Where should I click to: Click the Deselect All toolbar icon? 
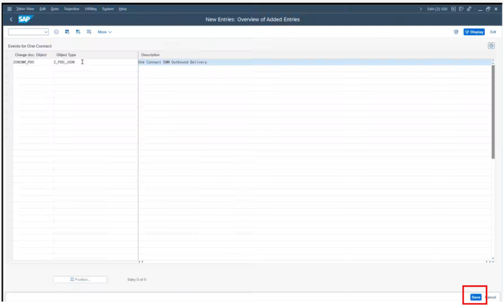[x=89, y=32]
